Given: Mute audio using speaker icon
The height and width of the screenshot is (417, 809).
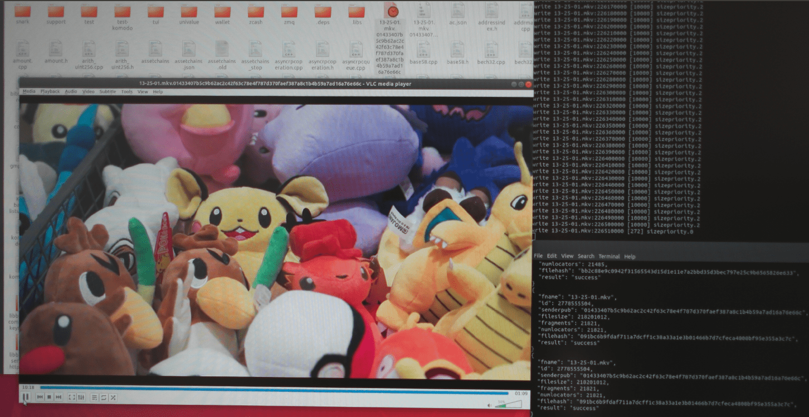Looking at the screenshot, I should [489, 405].
